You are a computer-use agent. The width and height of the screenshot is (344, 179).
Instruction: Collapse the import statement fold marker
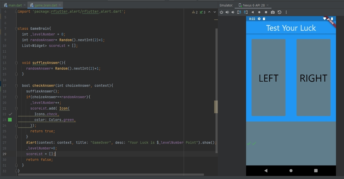click(x=17, y=12)
